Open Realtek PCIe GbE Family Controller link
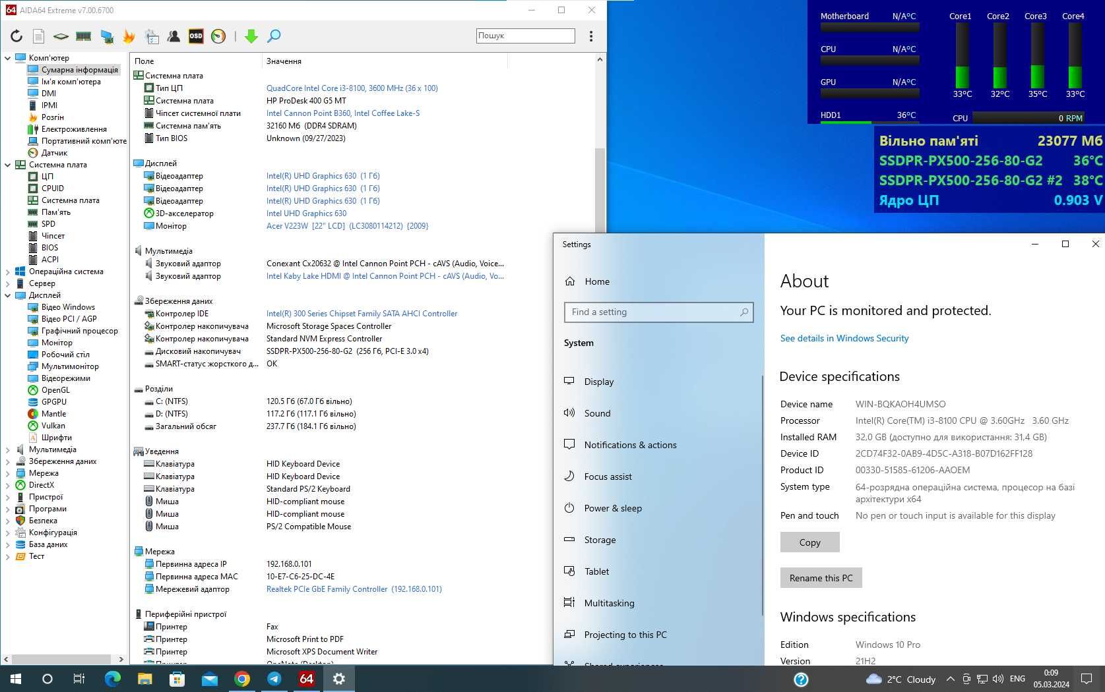Viewport: 1105px width, 692px height. [354, 589]
